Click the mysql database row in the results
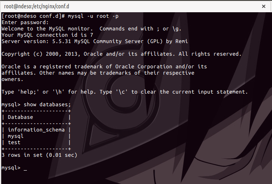 tap(16, 136)
